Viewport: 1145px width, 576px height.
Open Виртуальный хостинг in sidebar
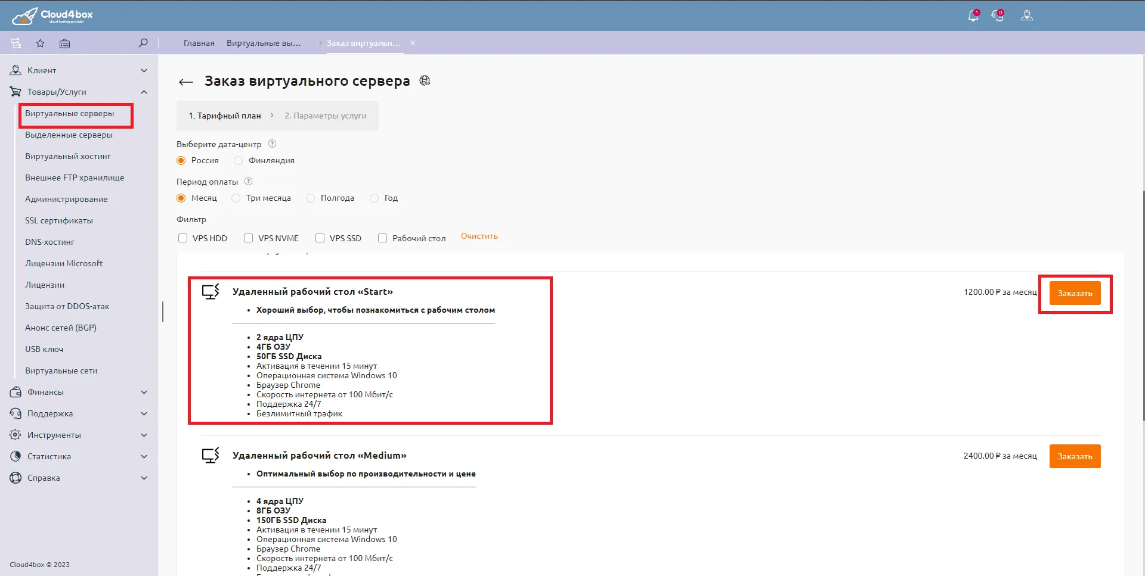[x=68, y=156]
